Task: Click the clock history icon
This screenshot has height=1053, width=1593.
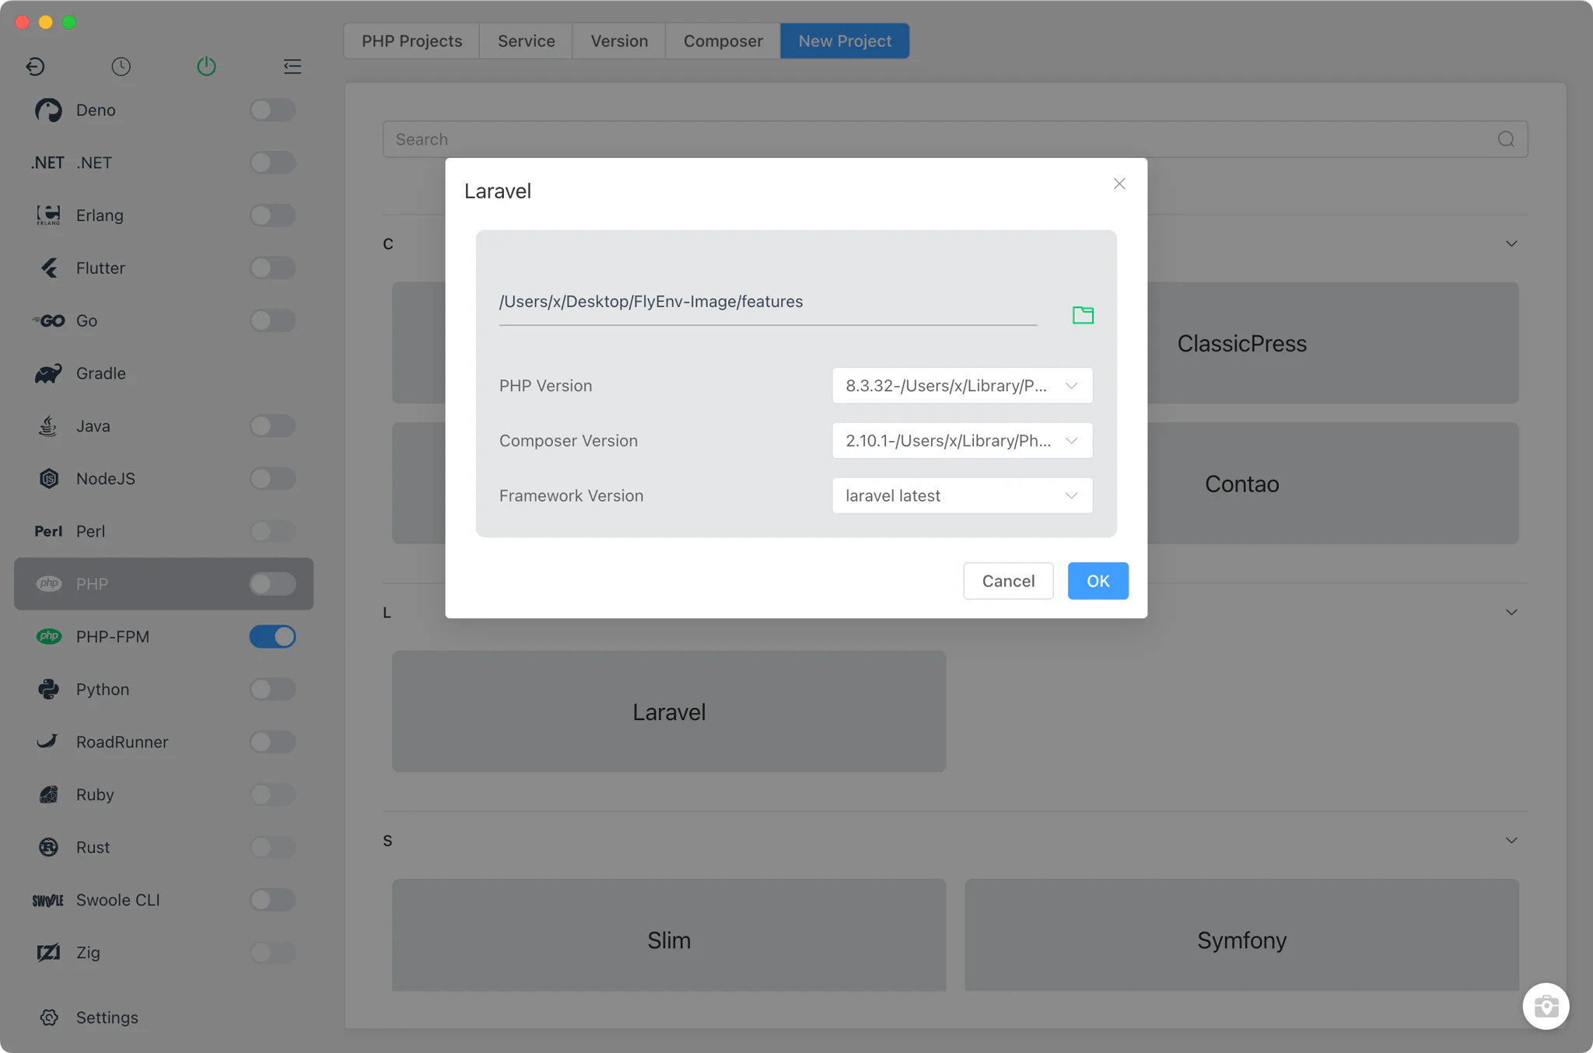Action: (121, 66)
